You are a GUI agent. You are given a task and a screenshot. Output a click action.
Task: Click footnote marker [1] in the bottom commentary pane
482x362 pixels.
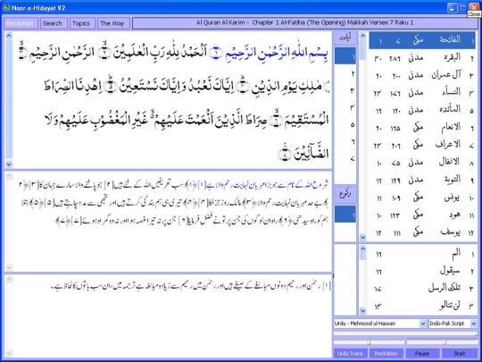point(327,286)
